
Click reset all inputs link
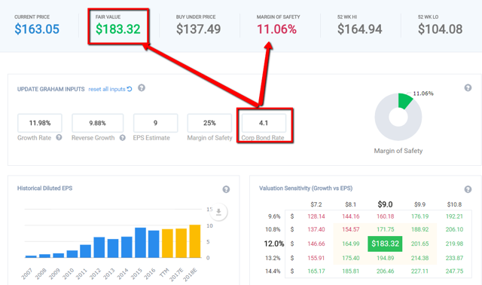107,89
